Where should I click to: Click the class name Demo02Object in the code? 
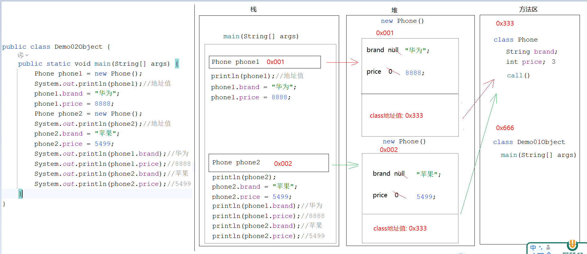78,47
